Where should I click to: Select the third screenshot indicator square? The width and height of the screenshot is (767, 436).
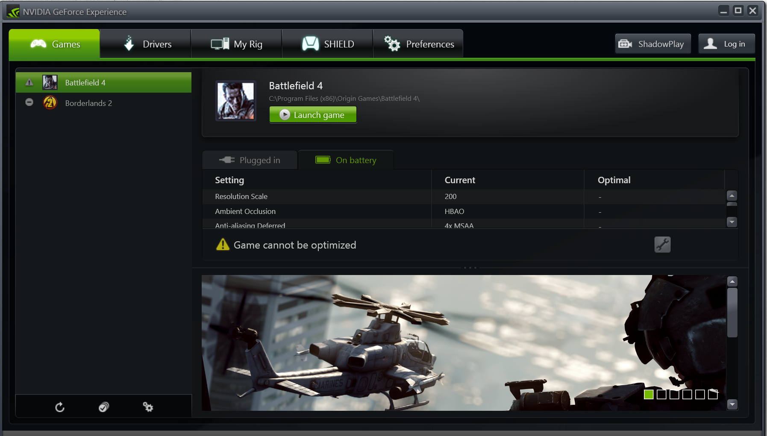click(x=674, y=394)
